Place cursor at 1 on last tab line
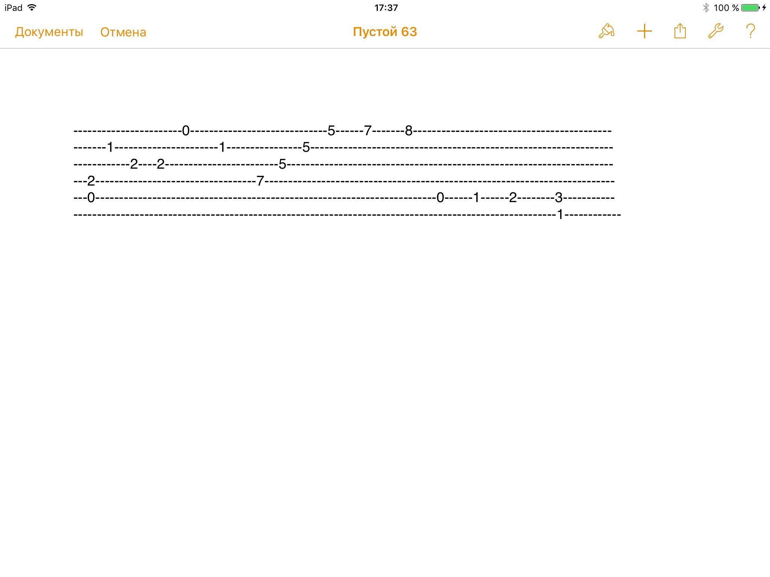 560,214
